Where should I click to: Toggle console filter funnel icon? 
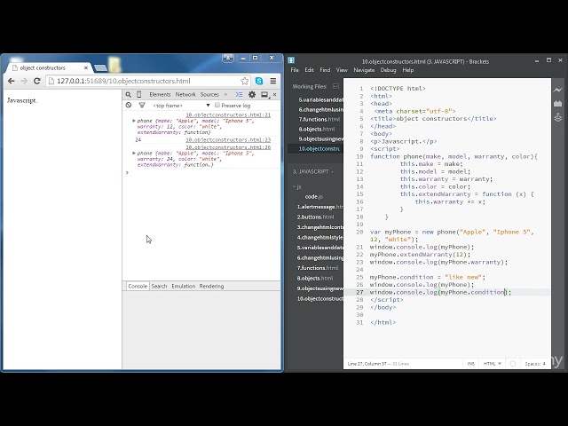tap(142, 105)
